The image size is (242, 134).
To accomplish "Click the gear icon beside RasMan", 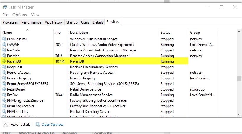I will (4, 56).
